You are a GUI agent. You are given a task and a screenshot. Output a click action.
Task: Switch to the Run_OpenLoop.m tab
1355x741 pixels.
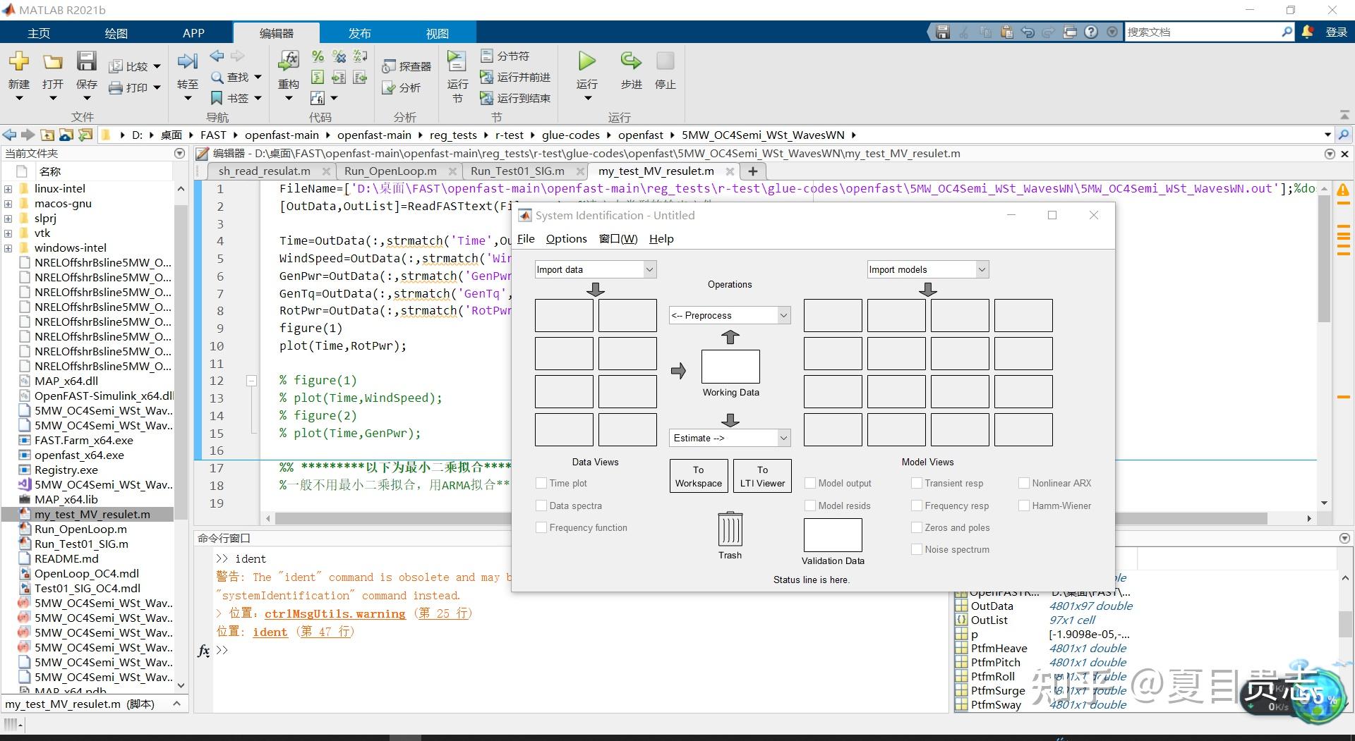[390, 171]
